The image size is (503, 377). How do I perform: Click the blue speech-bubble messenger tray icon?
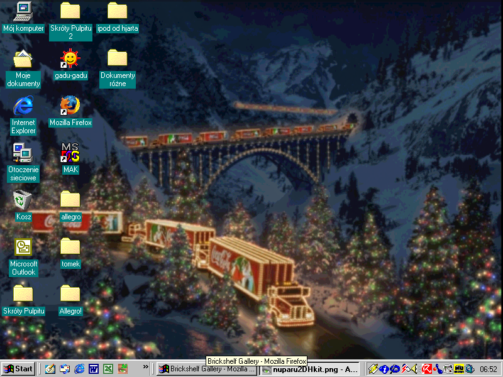(x=395, y=369)
